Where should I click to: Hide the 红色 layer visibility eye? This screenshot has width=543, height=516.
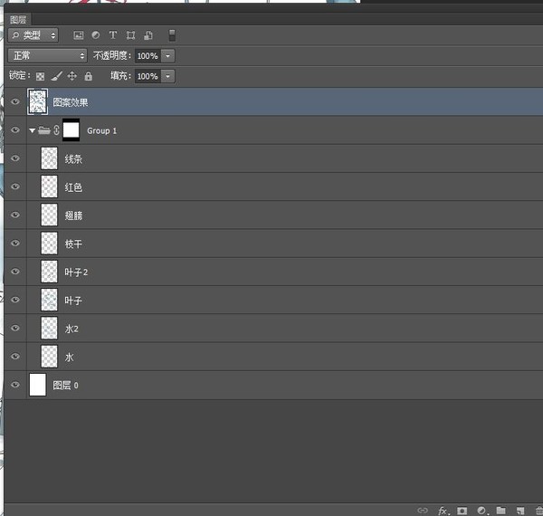(x=14, y=186)
